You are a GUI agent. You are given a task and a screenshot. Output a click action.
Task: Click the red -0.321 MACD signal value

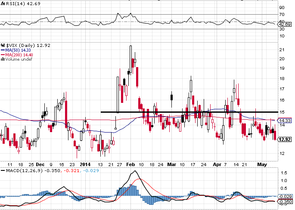[72, 171]
